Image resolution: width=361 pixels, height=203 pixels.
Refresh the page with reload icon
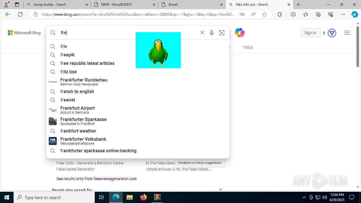tap(20, 14)
